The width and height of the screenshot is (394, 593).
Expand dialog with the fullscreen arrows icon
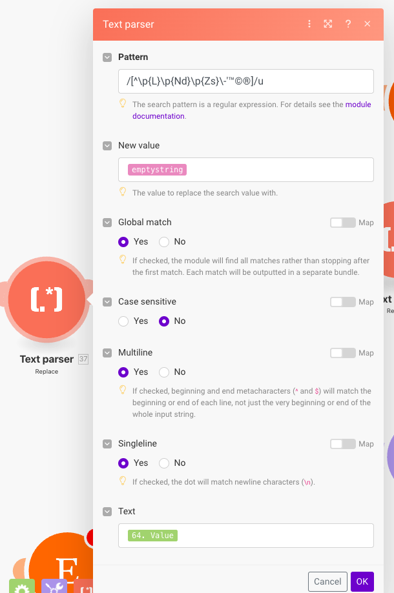tap(327, 24)
